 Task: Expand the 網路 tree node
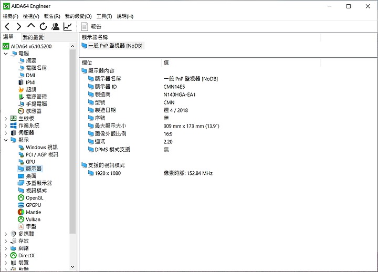pyautogui.click(x=6, y=248)
